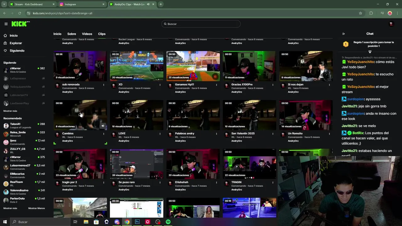402x226 pixels.
Task: Click the Kick logo
Action: (x=20, y=24)
